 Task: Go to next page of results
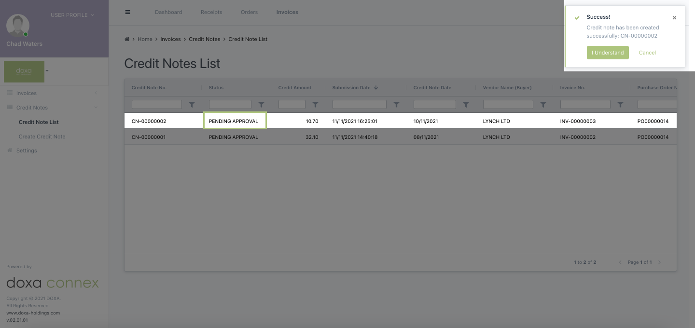tap(660, 262)
